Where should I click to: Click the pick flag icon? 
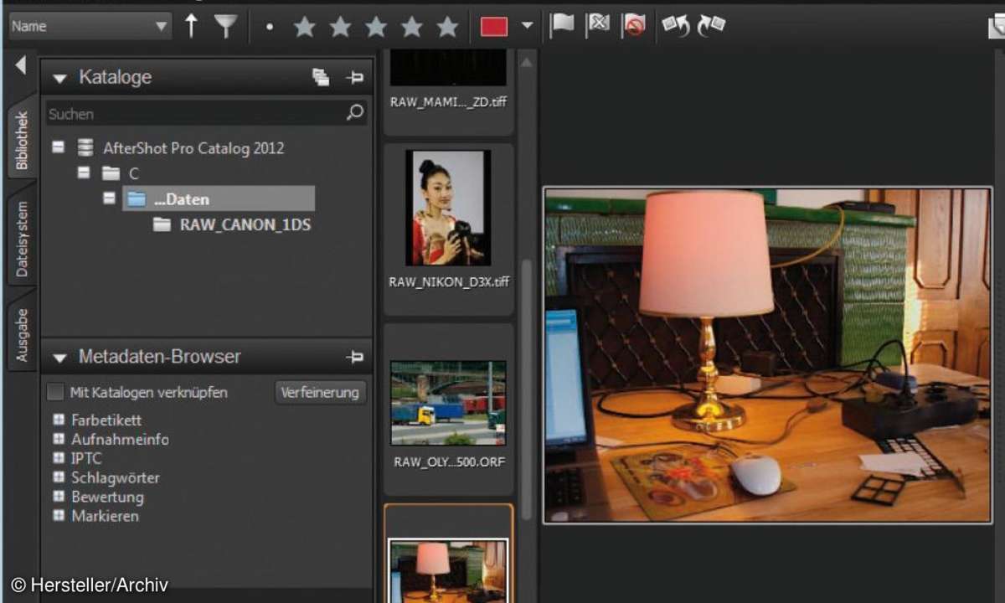click(561, 25)
